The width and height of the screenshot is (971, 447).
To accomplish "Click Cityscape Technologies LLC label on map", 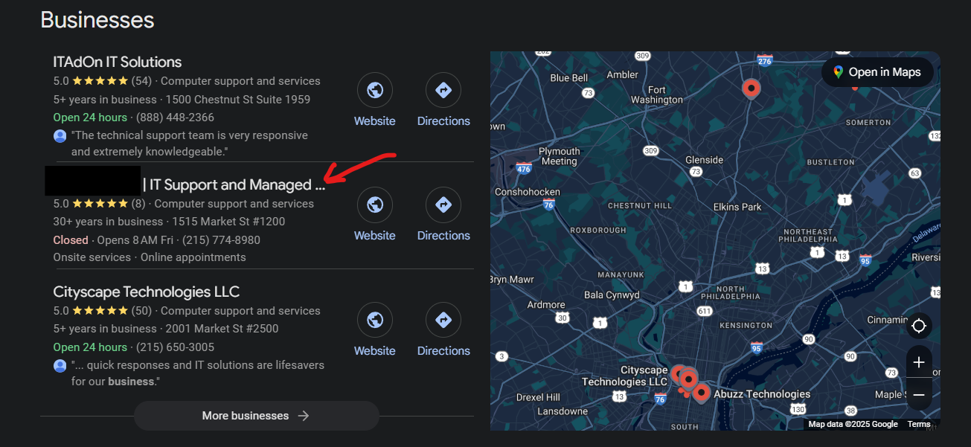I will 625,376.
